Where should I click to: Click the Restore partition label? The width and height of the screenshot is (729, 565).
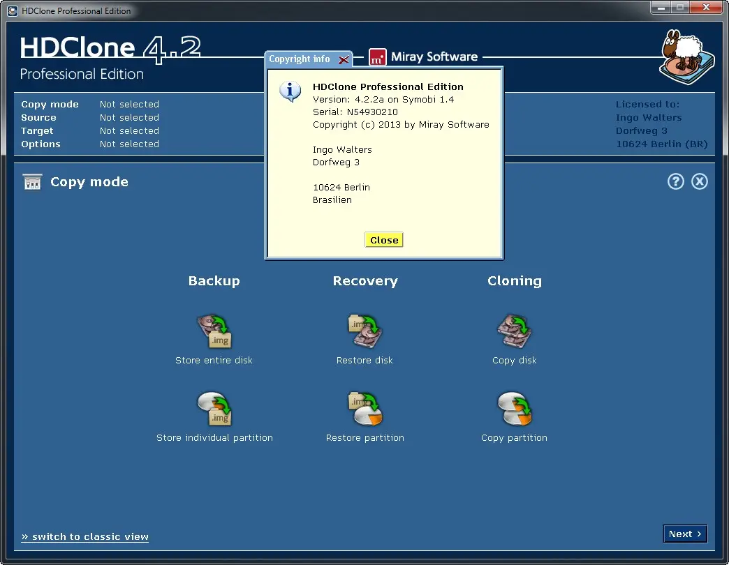[x=365, y=438]
